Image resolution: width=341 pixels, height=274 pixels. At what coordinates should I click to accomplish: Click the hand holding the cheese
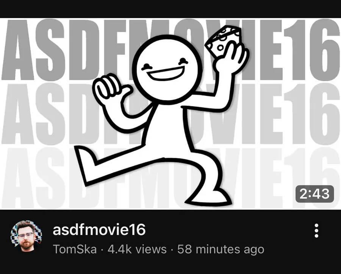(231, 58)
